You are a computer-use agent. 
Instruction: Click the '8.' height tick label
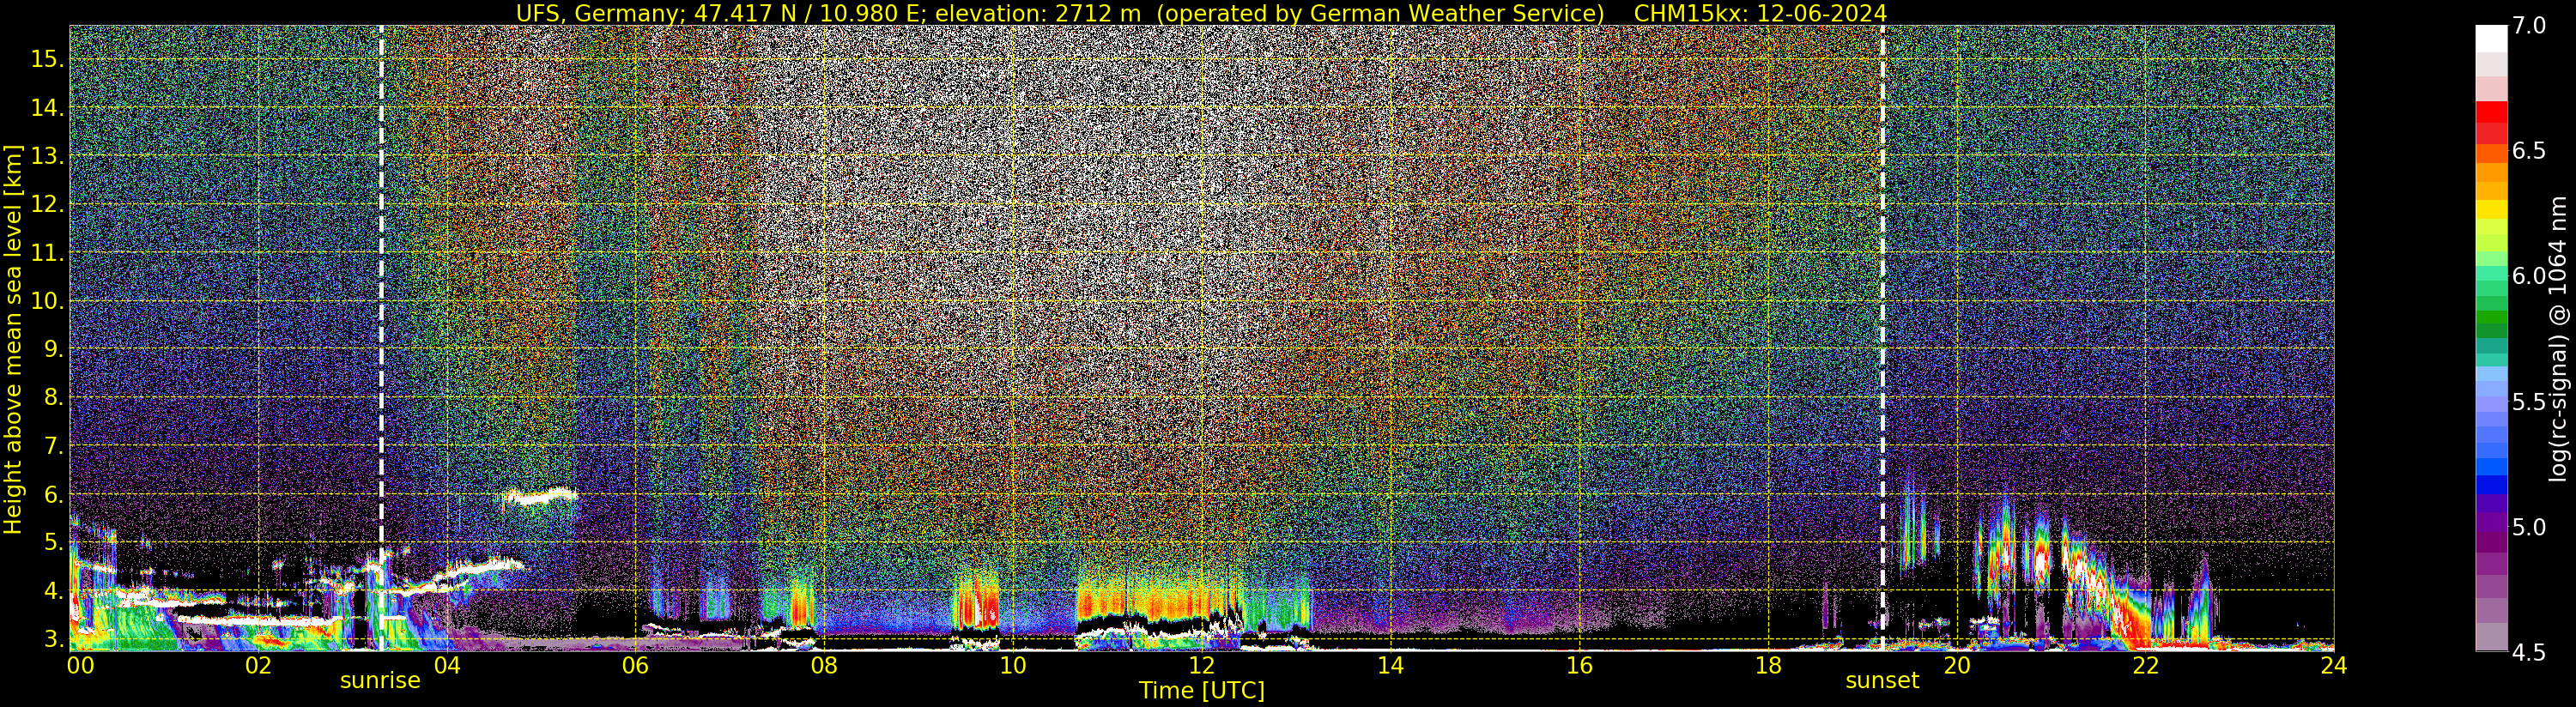tap(53, 397)
